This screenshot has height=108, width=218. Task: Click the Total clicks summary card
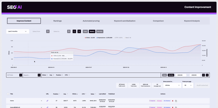[134, 85]
